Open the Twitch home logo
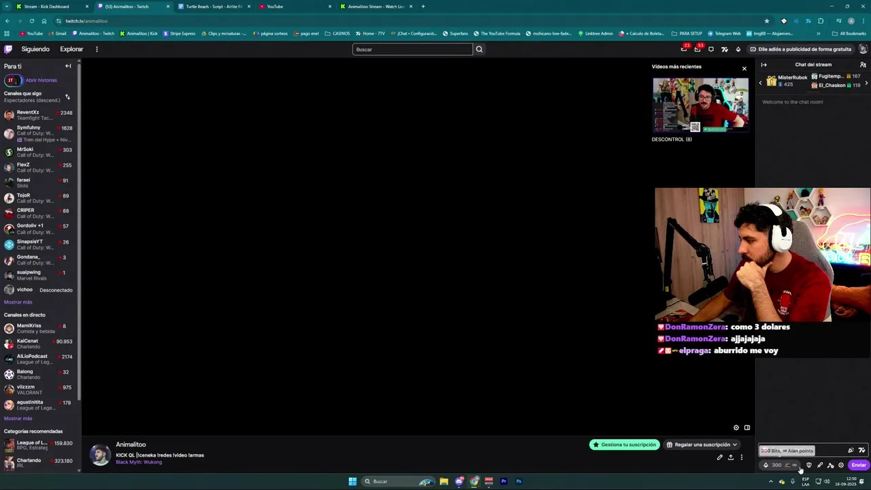 pyautogui.click(x=8, y=49)
